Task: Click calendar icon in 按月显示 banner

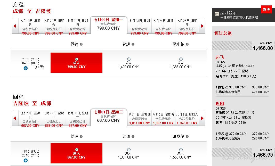Action: [x=217, y=14]
